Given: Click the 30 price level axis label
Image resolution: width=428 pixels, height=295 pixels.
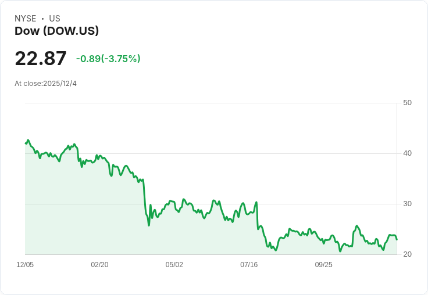Looking at the screenshot, I should point(407,204).
